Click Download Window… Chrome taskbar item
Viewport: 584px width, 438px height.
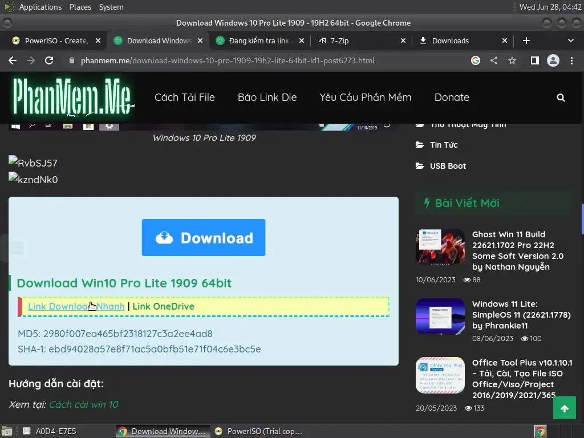(163, 431)
